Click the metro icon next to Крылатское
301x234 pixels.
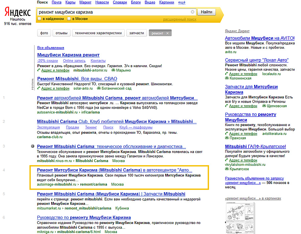tap(227, 169)
